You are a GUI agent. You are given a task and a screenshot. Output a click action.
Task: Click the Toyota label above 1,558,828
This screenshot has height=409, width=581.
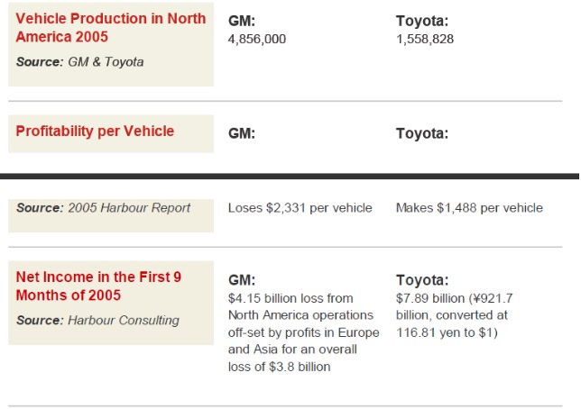(422, 22)
